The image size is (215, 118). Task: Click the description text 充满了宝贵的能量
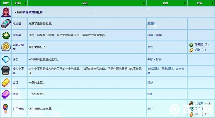[x=41, y=24]
